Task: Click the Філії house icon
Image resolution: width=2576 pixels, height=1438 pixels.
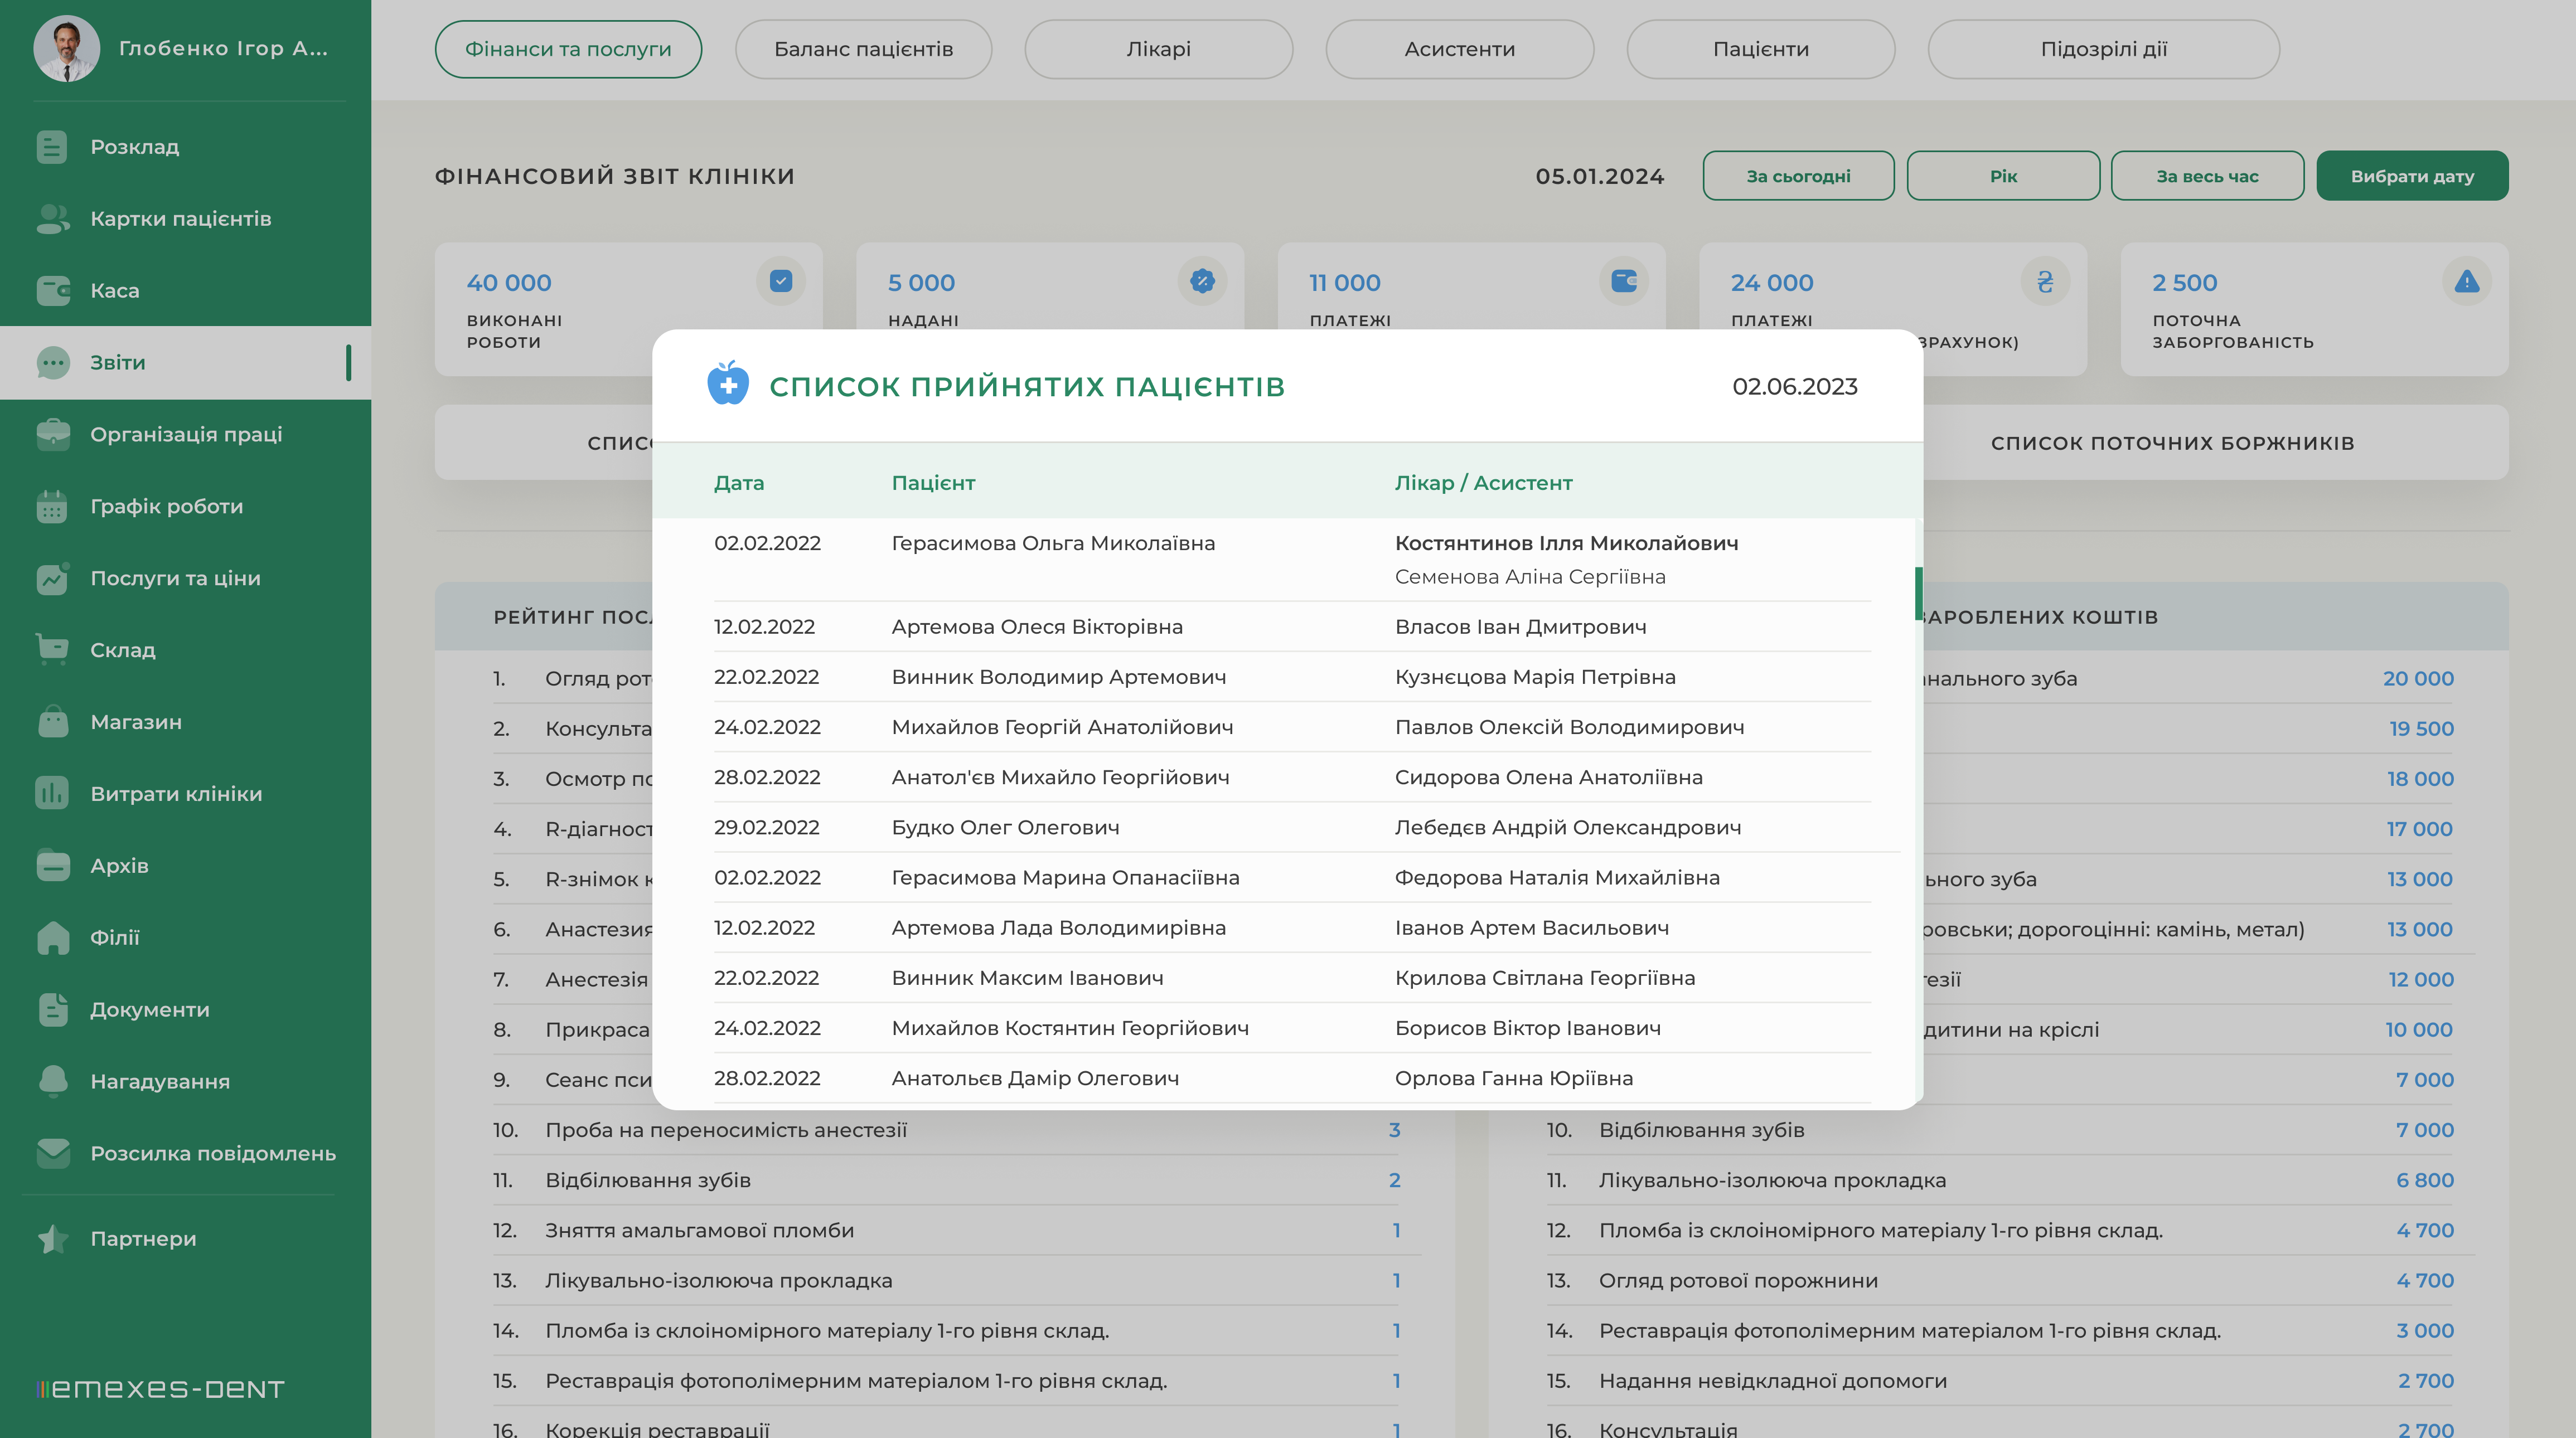Action: pos(52,937)
